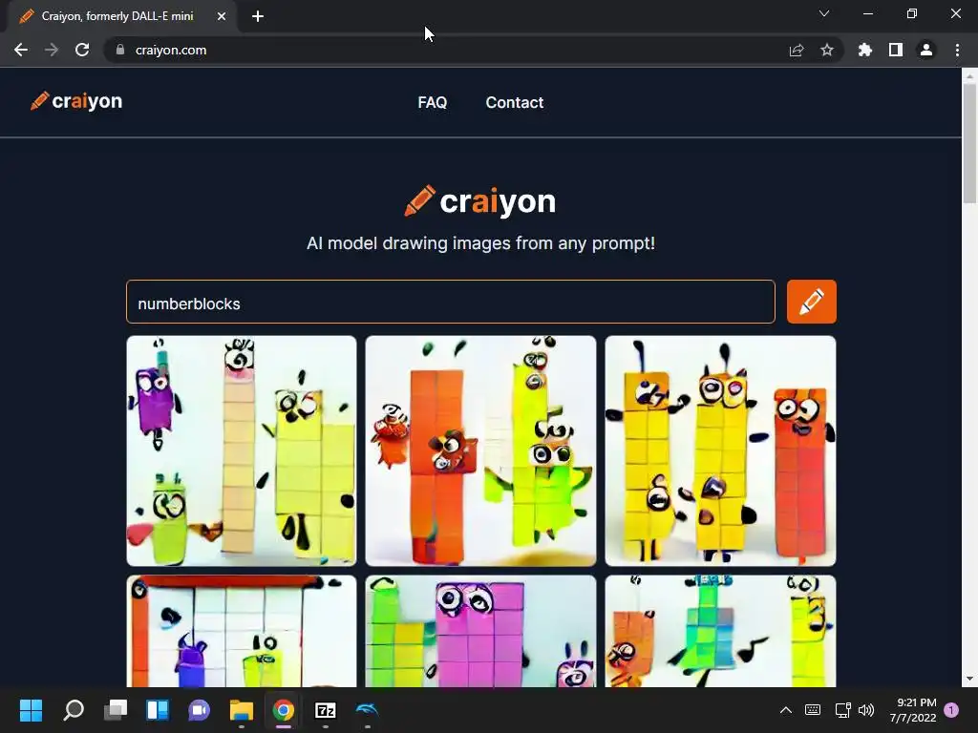The image size is (978, 733).
Task: Open first-row image with three yellow-red blocks
Action: pyautogui.click(x=720, y=450)
